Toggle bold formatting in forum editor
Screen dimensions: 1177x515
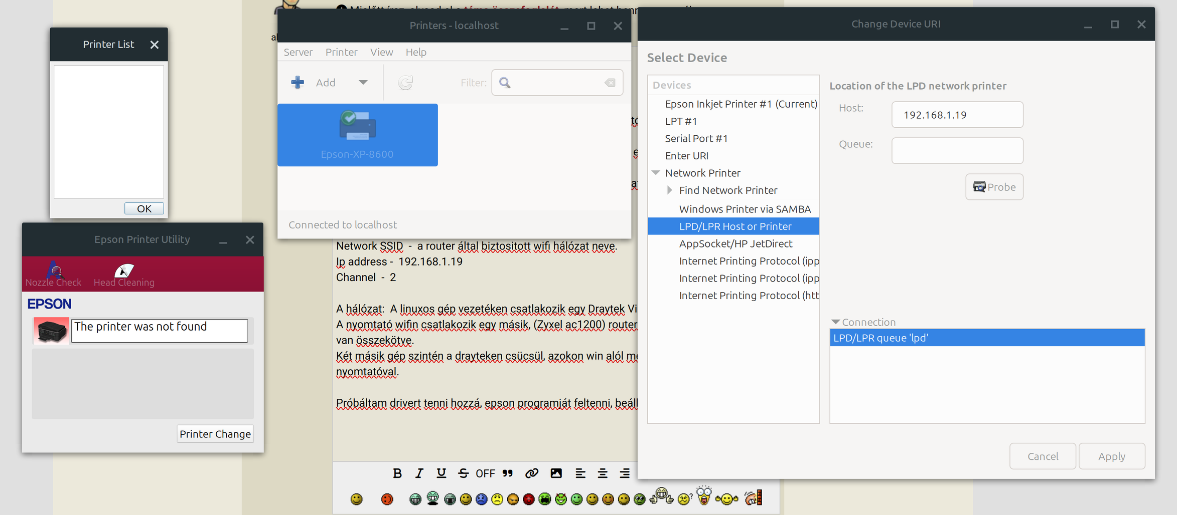397,473
